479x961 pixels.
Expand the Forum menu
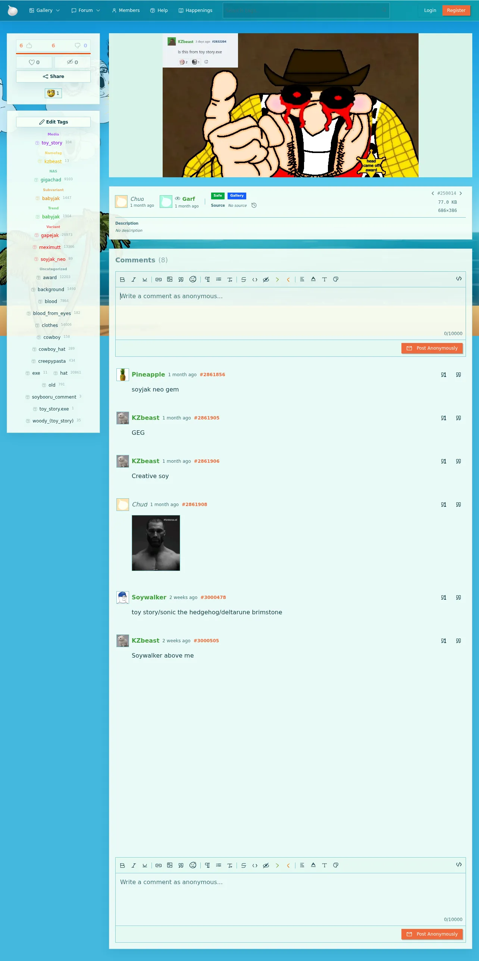click(86, 10)
